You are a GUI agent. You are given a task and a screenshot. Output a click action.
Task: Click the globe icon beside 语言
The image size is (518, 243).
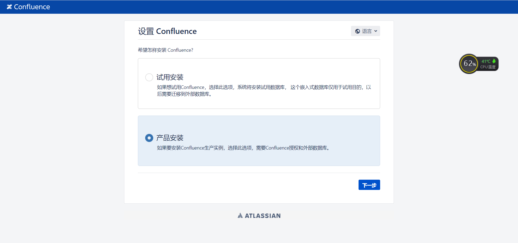(x=357, y=31)
